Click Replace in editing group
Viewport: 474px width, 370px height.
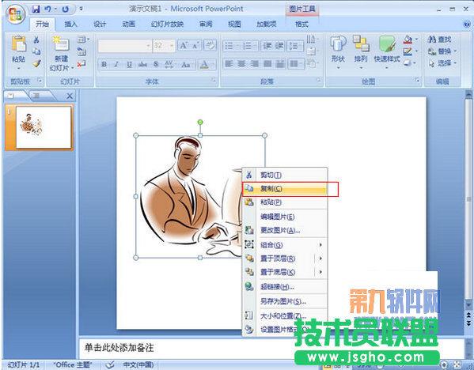(x=442, y=51)
